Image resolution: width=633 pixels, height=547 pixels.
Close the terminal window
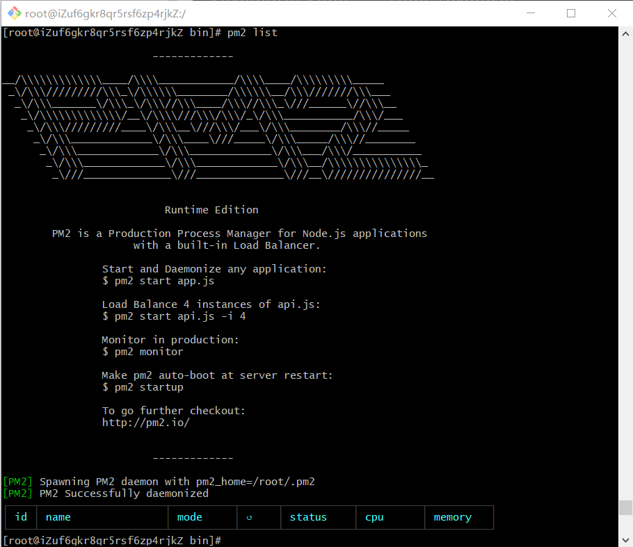point(612,13)
